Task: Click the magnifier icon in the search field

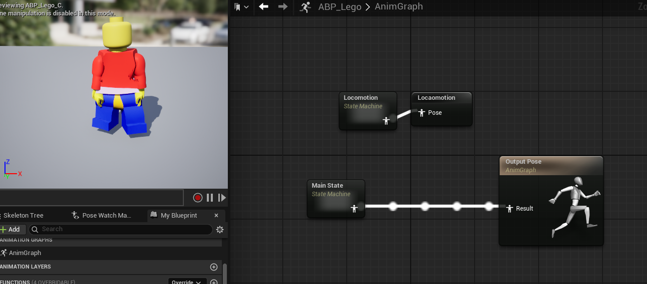Action: [35, 230]
